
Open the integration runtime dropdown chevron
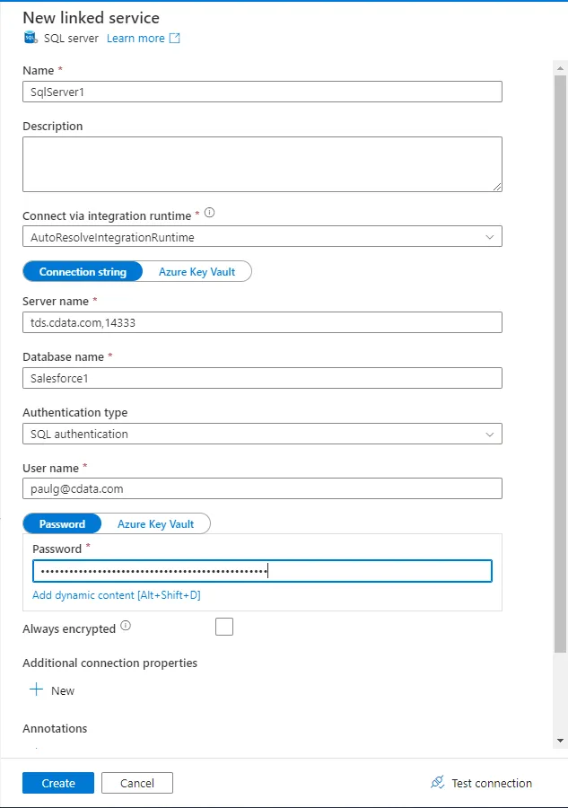pyautogui.click(x=491, y=235)
